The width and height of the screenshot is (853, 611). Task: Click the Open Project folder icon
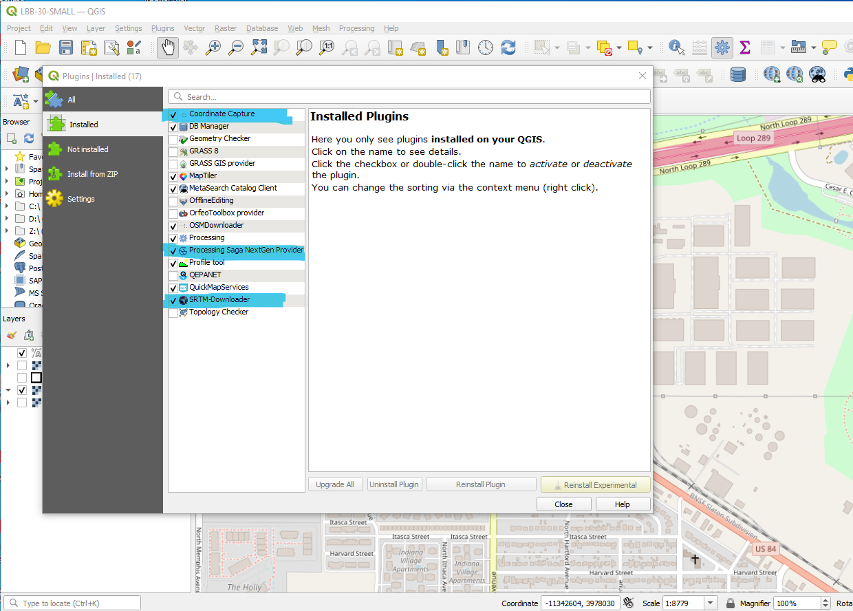43,47
